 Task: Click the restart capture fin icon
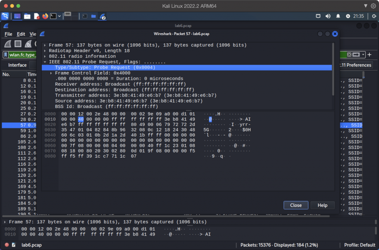(28, 44)
